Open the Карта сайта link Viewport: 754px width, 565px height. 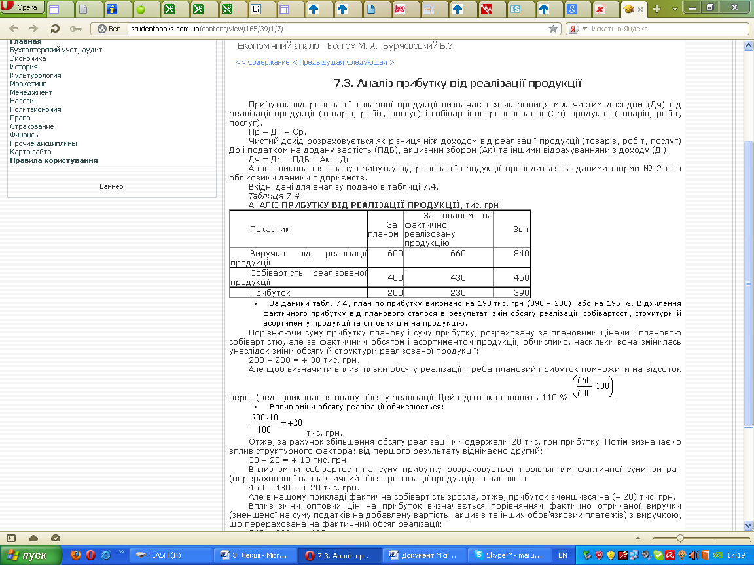[x=30, y=152]
